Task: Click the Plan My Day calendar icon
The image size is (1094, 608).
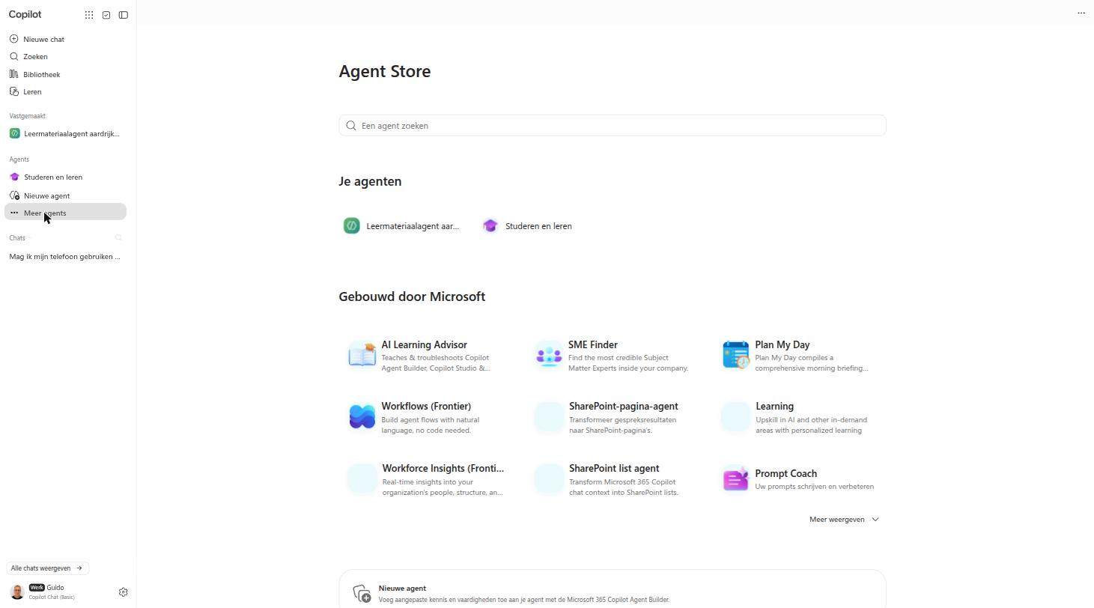Action: 736,355
